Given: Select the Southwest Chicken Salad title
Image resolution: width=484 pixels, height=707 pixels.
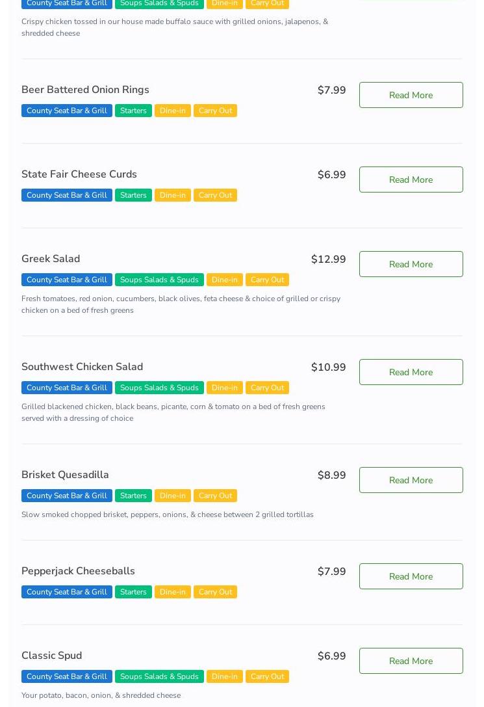Looking at the screenshot, I should click(x=82, y=367).
